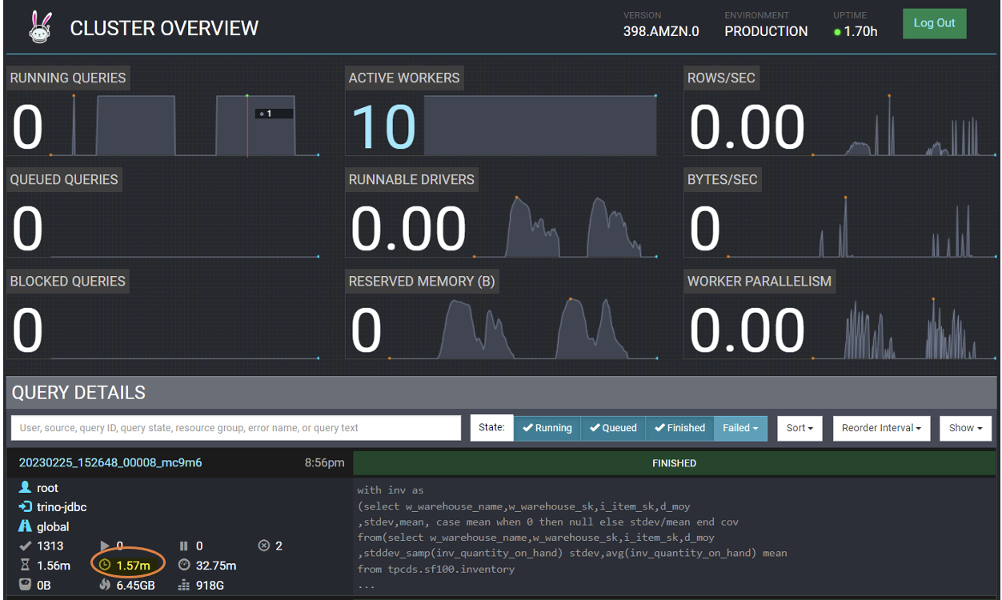Toggle the Queued state filter

[x=613, y=428]
